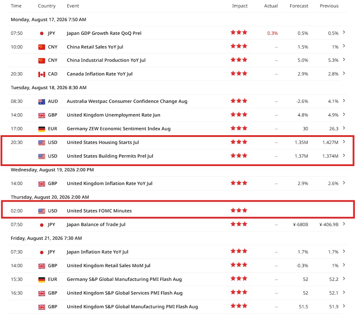The image size is (355, 317).
Task: Expand the United States Housing Starts row arrow
Action: pyautogui.click(x=344, y=141)
